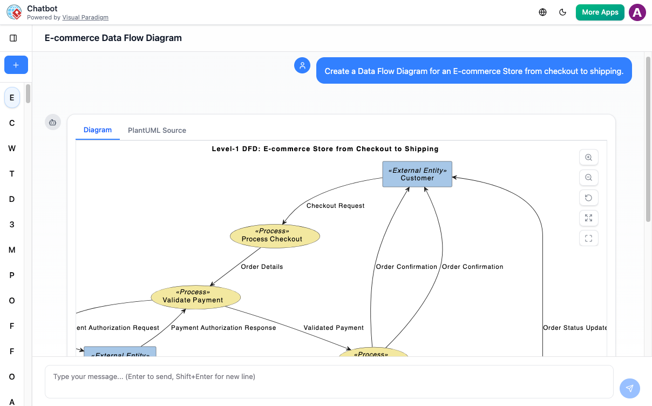Click the bot avatar beside the diagram card
This screenshot has height=406, width=652.
coord(52,122)
